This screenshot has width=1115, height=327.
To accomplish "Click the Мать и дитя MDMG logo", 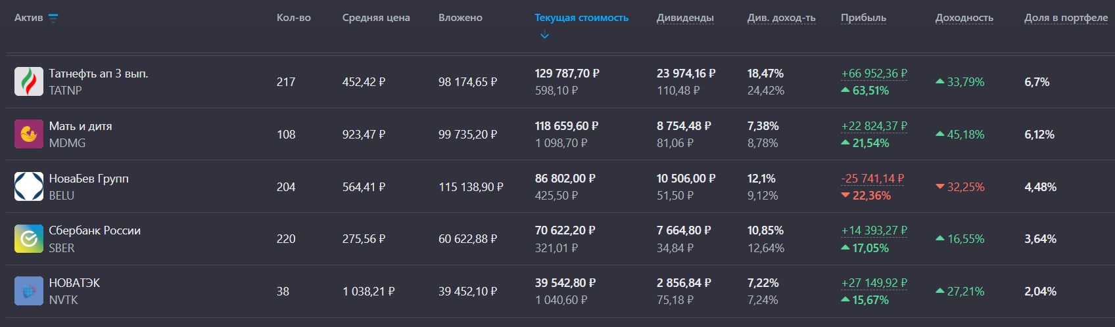I will pyautogui.click(x=29, y=134).
